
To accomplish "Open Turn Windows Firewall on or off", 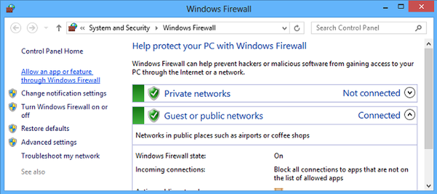I will [x=64, y=111].
